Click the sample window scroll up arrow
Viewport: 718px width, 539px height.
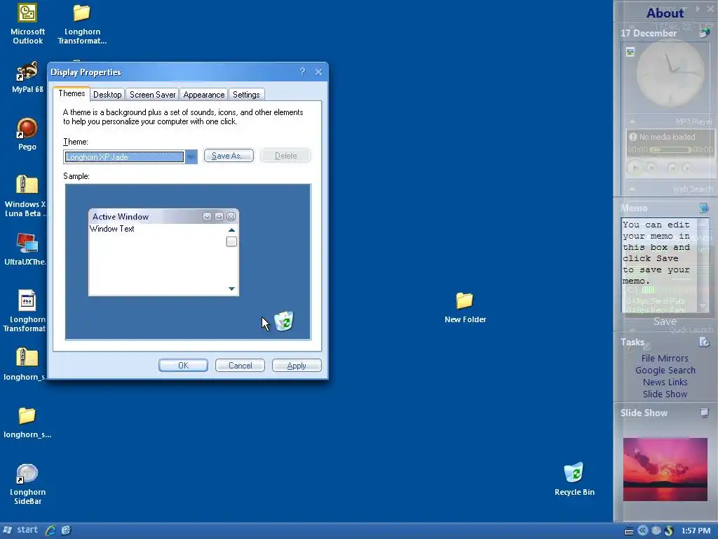point(231,230)
